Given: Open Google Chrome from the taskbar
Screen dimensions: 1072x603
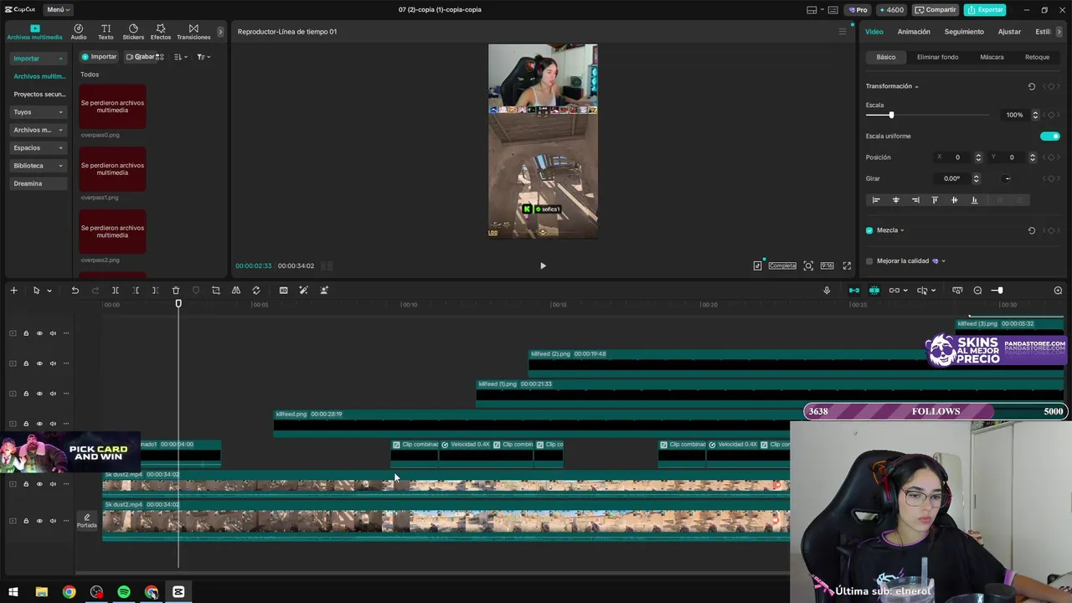Looking at the screenshot, I should pos(69,592).
